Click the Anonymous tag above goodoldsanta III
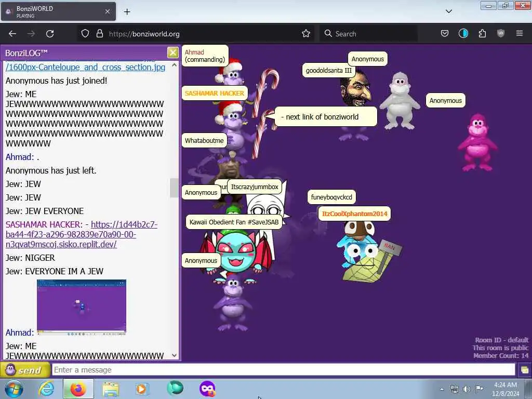 pyautogui.click(x=367, y=59)
